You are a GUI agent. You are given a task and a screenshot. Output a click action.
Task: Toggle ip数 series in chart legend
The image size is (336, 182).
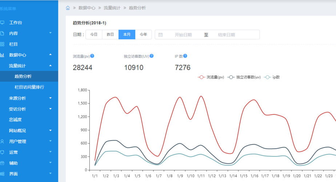[272, 77]
